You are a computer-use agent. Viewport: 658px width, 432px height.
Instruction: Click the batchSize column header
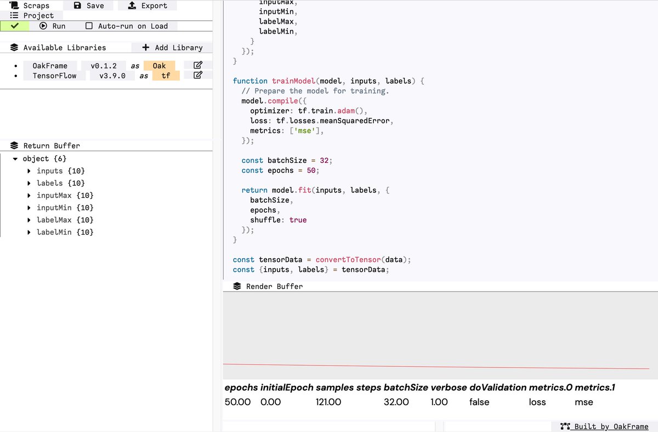coord(406,388)
